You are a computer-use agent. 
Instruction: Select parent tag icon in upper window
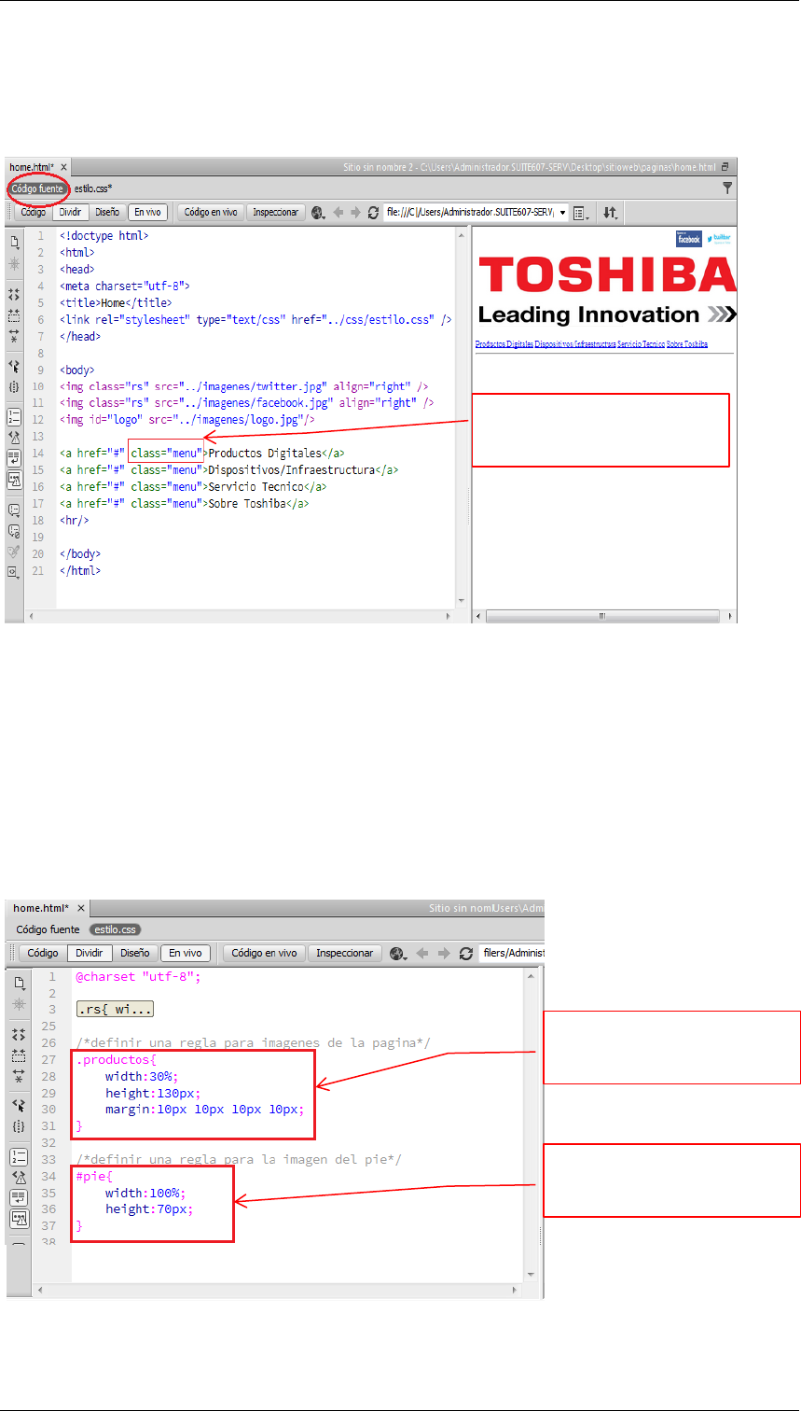[x=14, y=366]
